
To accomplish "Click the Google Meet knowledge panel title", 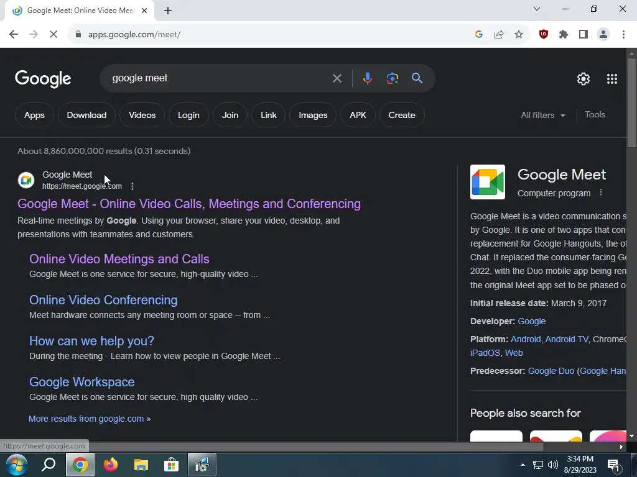I will pyautogui.click(x=562, y=175).
